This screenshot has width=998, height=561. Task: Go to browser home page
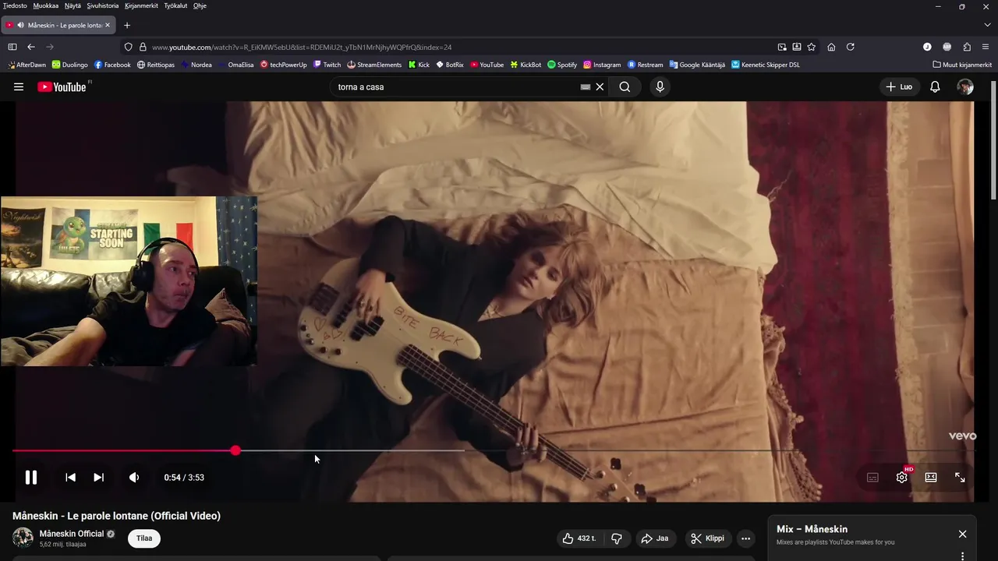pos(831,47)
